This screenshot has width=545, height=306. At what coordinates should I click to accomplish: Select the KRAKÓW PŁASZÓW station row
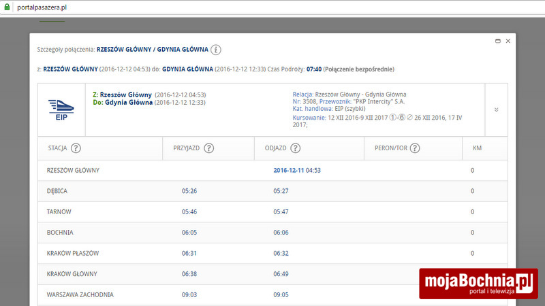[73, 253]
